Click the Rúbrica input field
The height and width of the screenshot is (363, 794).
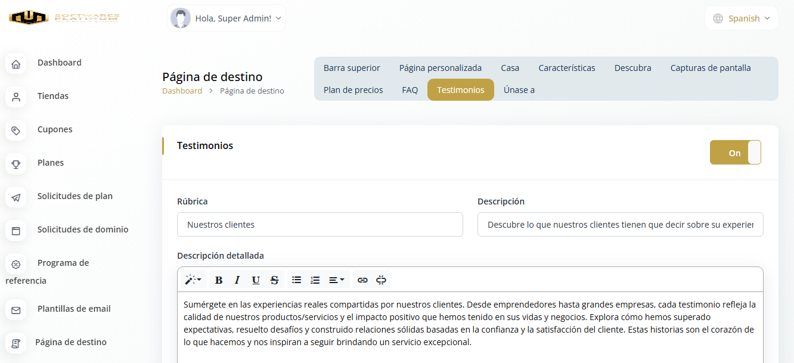point(320,225)
